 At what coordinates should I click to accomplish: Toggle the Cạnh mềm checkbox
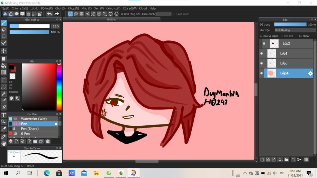(x=174, y=14)
